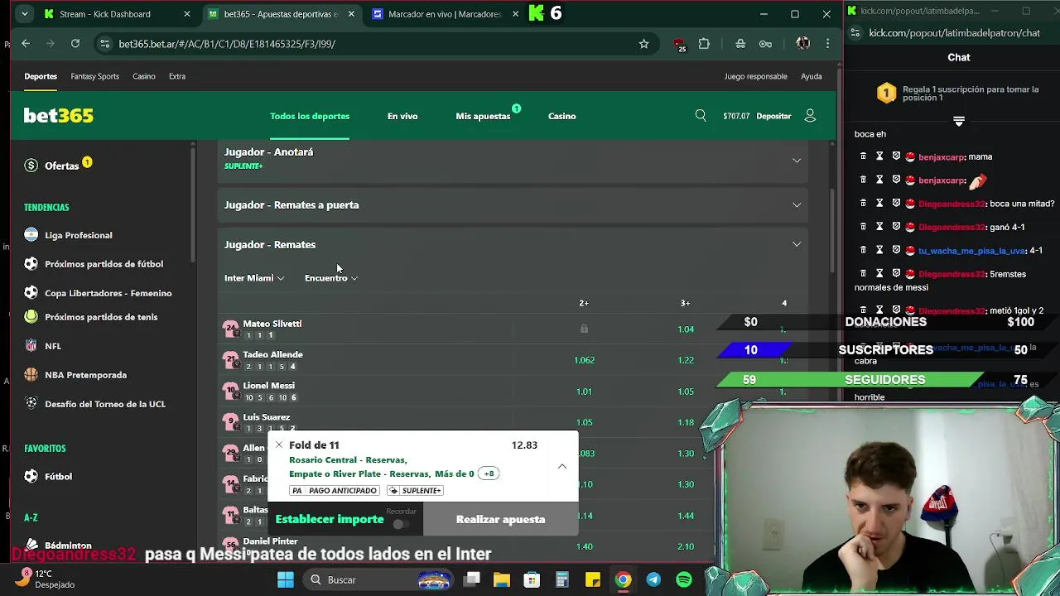This screenshot has width=1060, height=596.
Task: Click the NFL shield icon in the sidebar
Action: (31, 346)
